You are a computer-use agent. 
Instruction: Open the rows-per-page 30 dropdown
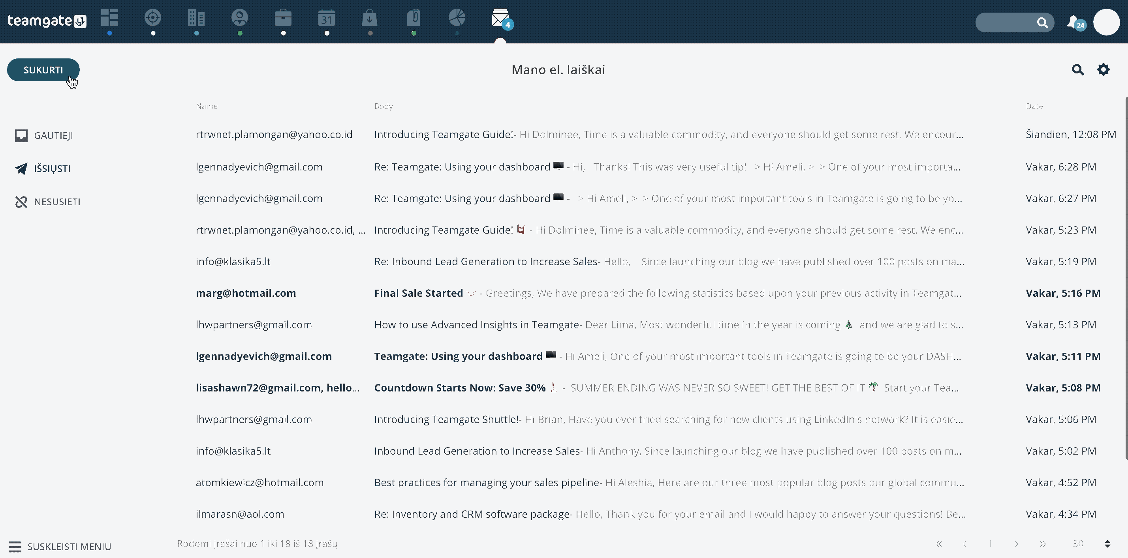1090,543
